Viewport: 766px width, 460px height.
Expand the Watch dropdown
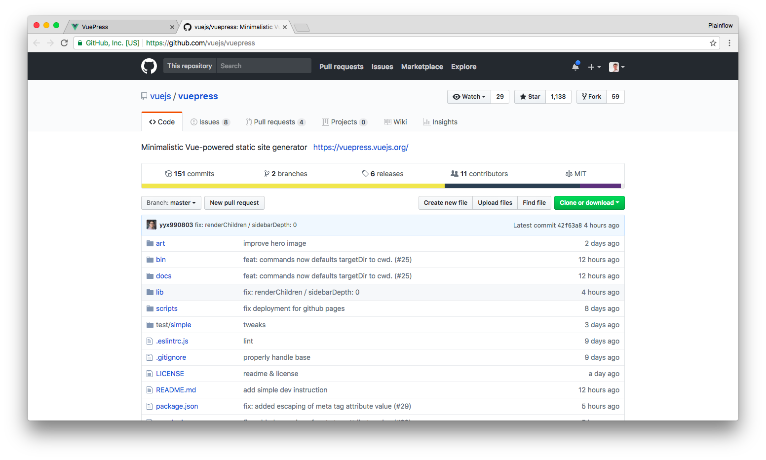469,97
